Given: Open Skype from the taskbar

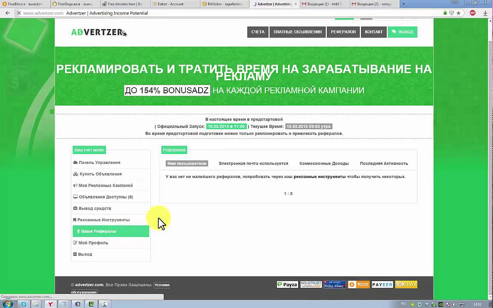Looking at the screenshot, I should pyautogui.click(x=23, y=304).
